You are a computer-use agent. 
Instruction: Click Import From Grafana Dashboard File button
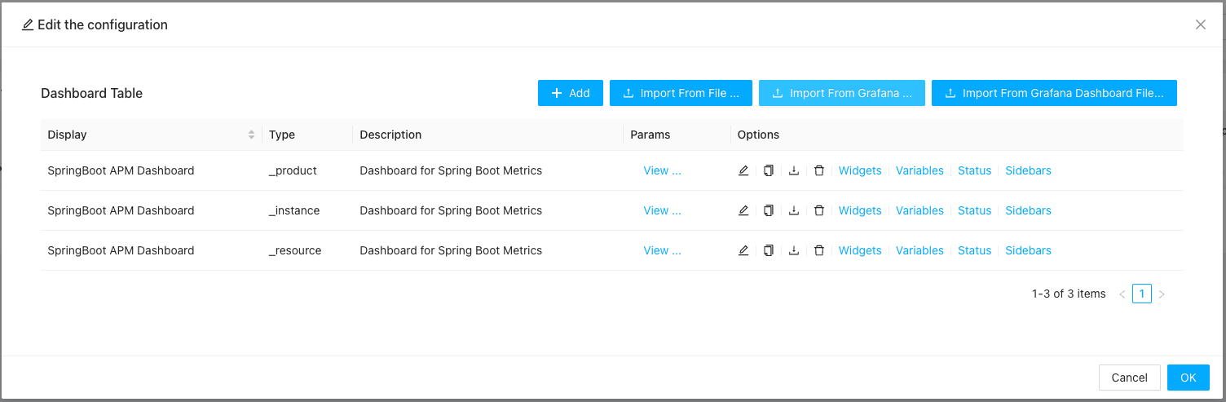(x=1053, y=93)
